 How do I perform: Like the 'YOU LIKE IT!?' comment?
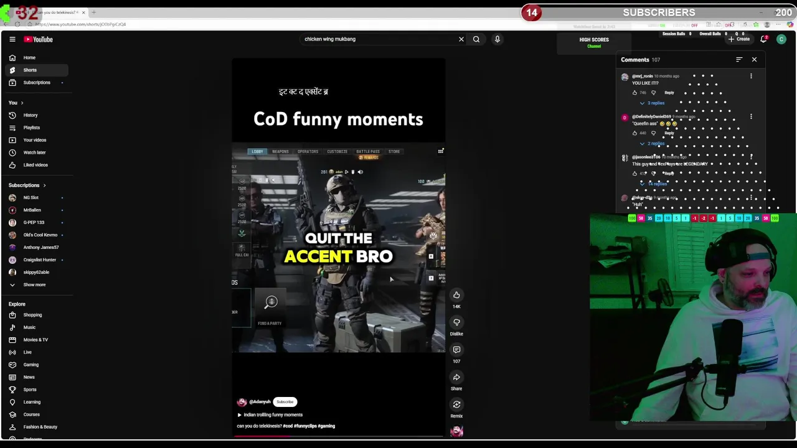point(634,93)
